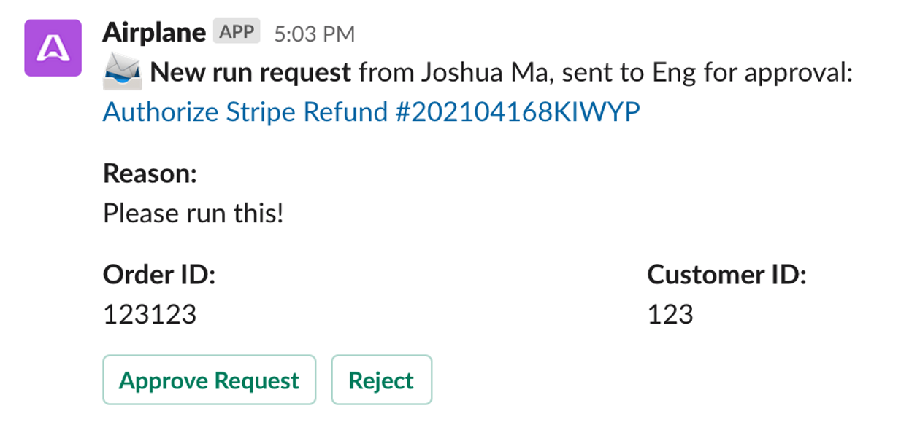Open the Airplane sender name
Viewport: 901px width, 446px height.
coord(154,32)
